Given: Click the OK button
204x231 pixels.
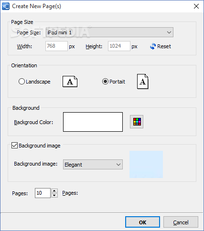Looking at the screenshot, I should [142, 222].
